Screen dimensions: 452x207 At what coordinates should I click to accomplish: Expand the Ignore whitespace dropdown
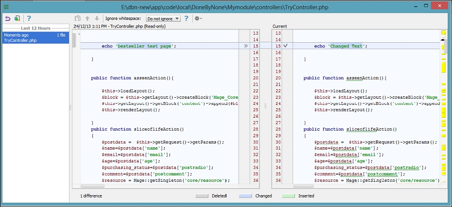click(163, 19)
